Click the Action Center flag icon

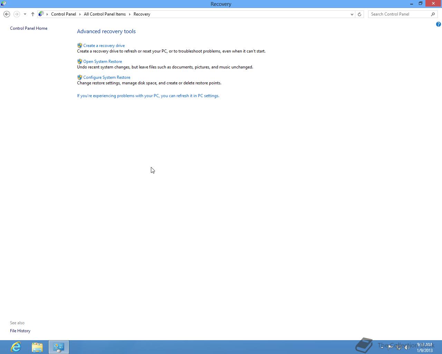tap(390, 347)
